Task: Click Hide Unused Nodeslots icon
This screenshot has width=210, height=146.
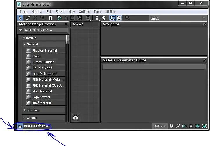Action: (66, 18)
